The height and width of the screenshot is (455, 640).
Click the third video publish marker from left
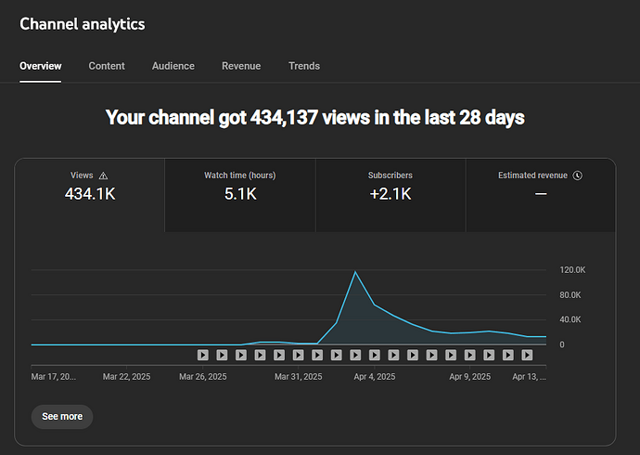tap(241, 355)
